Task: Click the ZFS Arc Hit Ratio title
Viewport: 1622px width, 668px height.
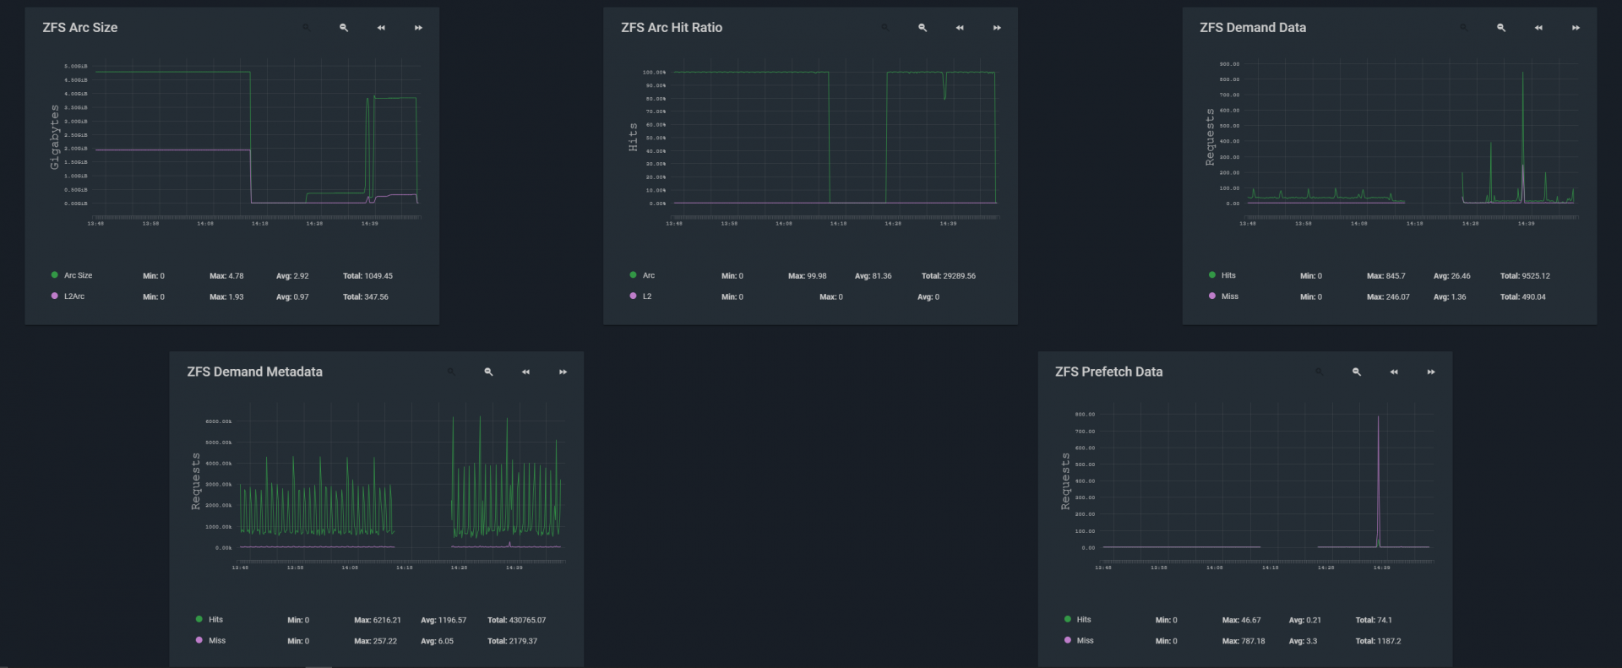Action: [672, 28]
